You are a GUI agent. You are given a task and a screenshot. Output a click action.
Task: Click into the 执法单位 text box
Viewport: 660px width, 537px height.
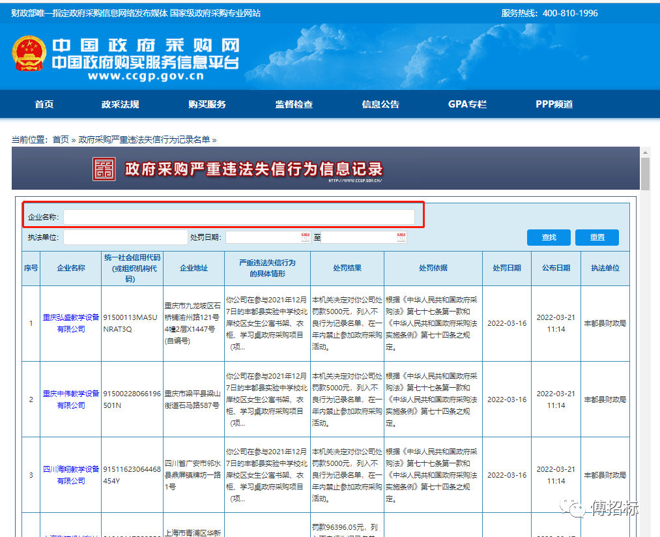click(x=125, y=237)
